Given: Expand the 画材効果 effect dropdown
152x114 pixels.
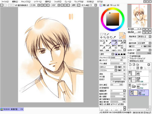Looking at the screenshot, I should pyautogui.click(x=144, y=43).
